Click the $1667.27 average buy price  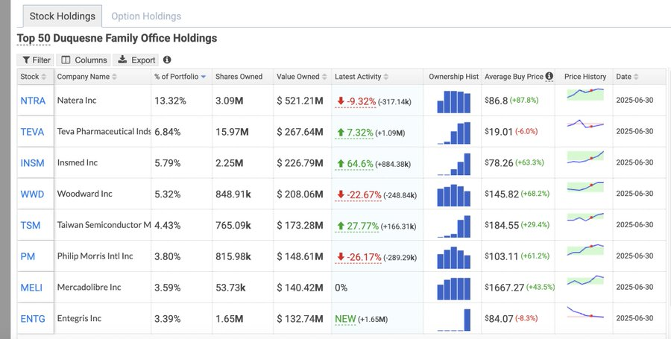[x=505, y=288]
